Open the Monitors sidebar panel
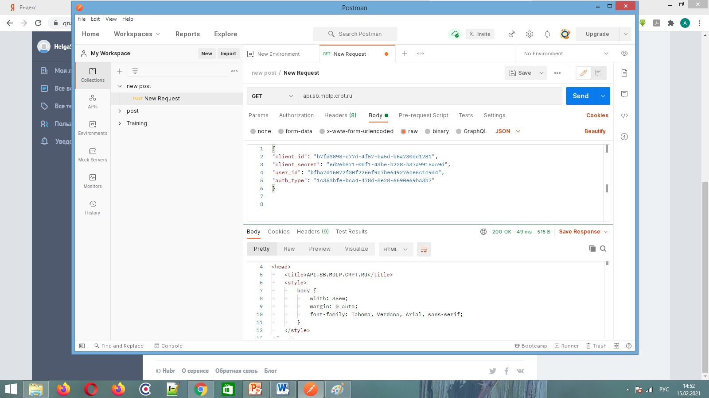Screen dimensions: 709x398 click(x=93, y=181)
